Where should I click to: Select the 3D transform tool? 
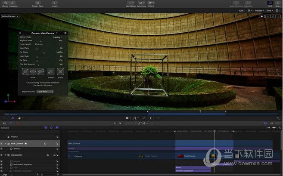(12, 118)
